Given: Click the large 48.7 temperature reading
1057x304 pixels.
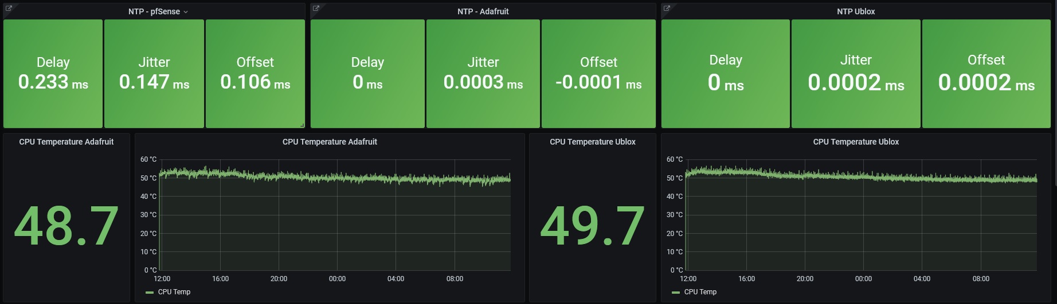Looking at the screenshot, I should point(66,226).
